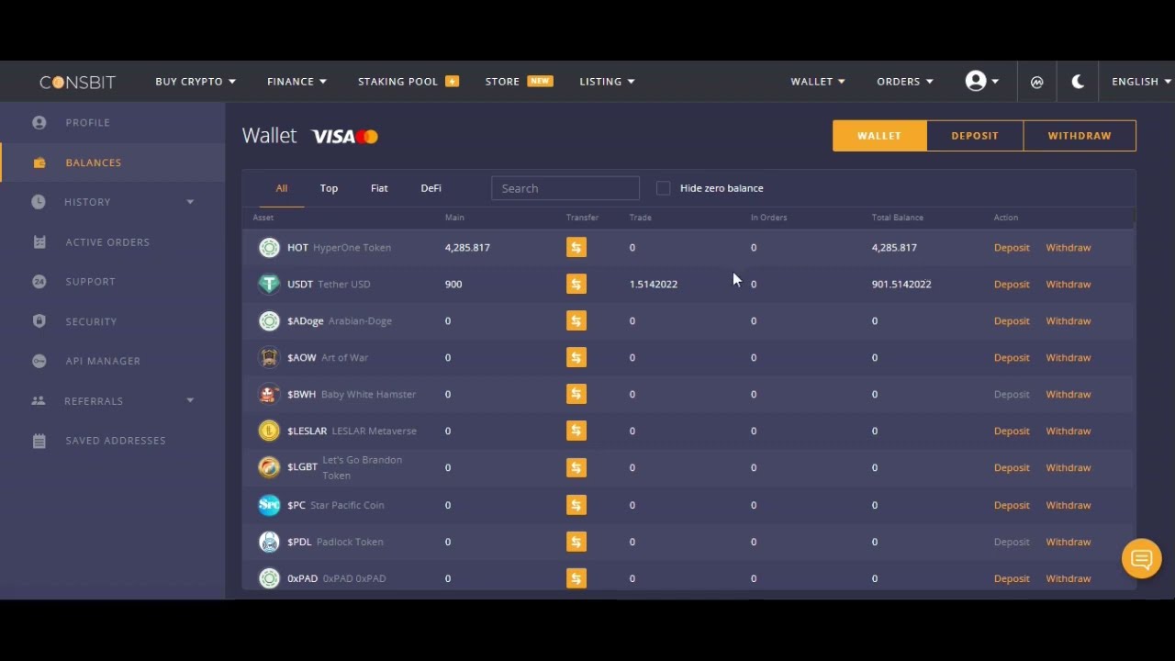Viewport: 1175px width, 661px height.
Task: Click the orange Wallet button
Action: (879, 136)
